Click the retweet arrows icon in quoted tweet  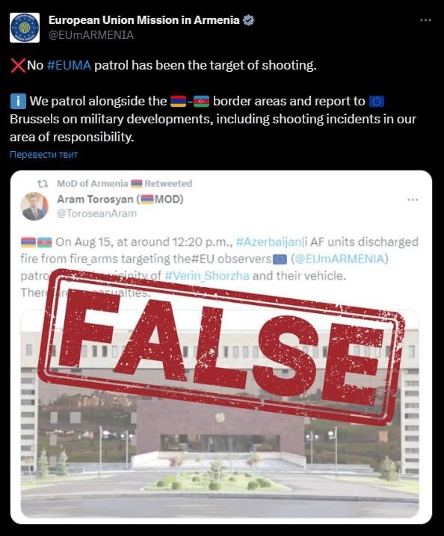(43, 184)
